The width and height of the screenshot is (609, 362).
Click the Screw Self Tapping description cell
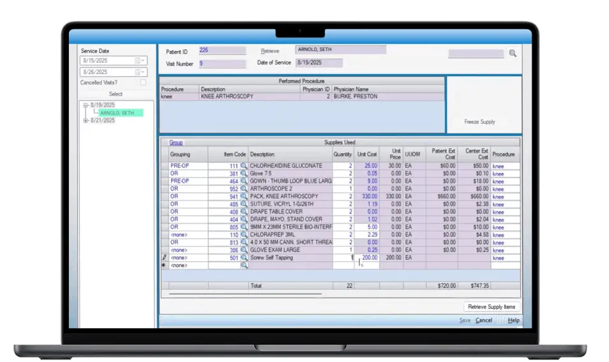[x=290, y=257]
